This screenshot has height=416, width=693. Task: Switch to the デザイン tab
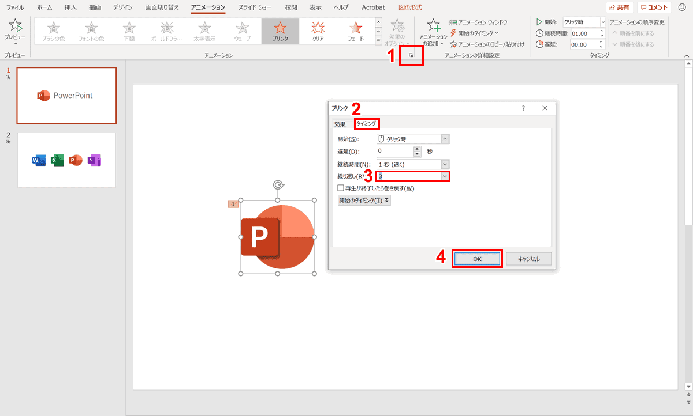122,7
